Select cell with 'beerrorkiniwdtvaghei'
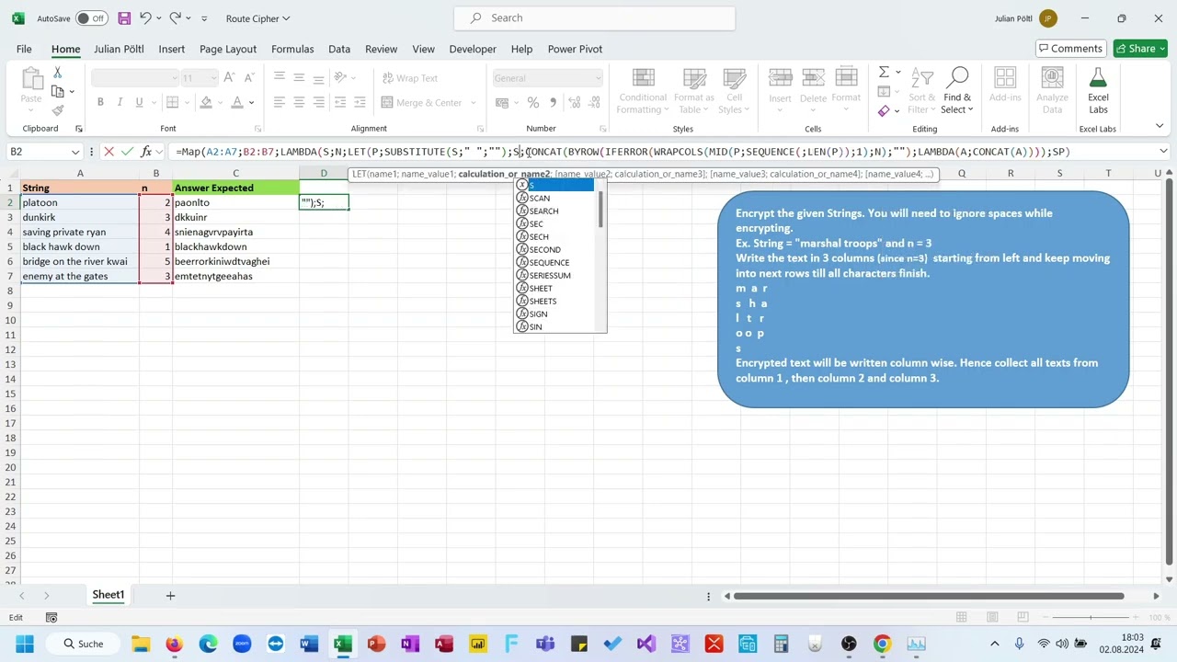 tap(235, 261)
